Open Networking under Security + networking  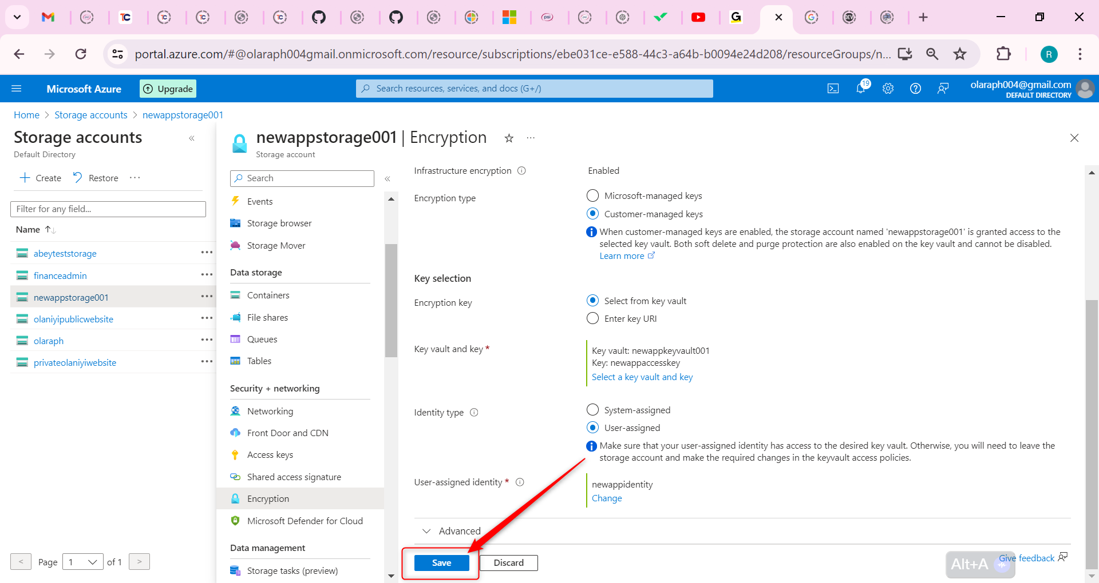pyautogui.click(x=270, y=411)
